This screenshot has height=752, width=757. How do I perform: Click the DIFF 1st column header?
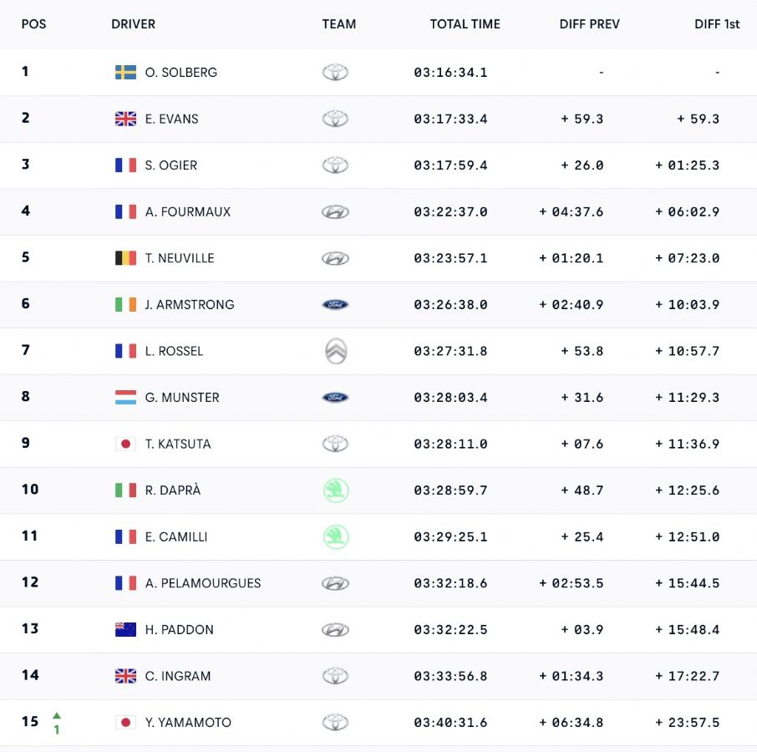tap(717, 24)
